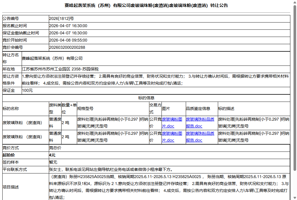
Task: Click the 报名截止时间 label
Action: [x=15, y=26]
